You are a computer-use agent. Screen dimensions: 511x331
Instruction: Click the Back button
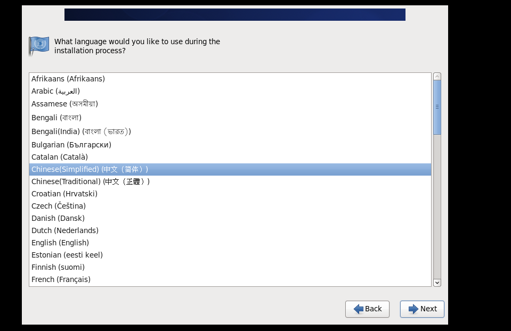tap(367, 309)
